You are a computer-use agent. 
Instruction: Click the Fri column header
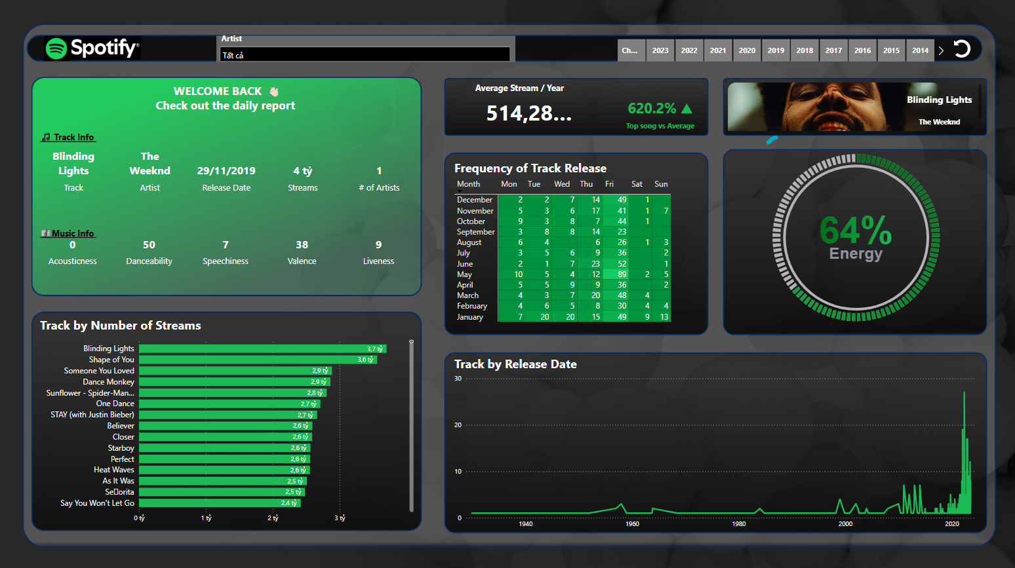tap(609, 184)
